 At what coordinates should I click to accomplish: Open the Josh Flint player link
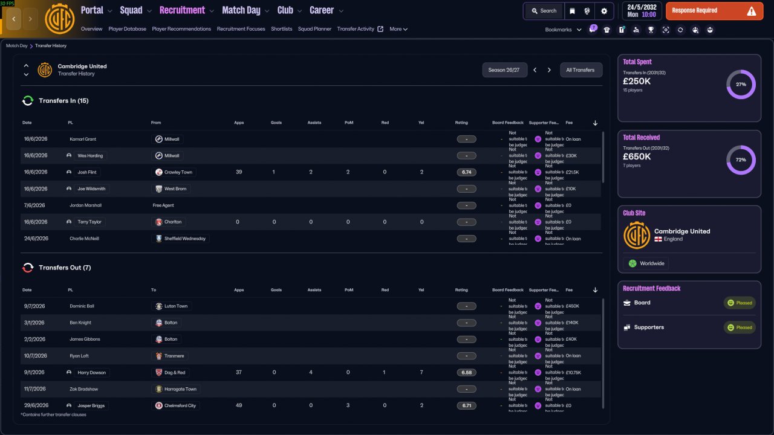pos(86,172)
